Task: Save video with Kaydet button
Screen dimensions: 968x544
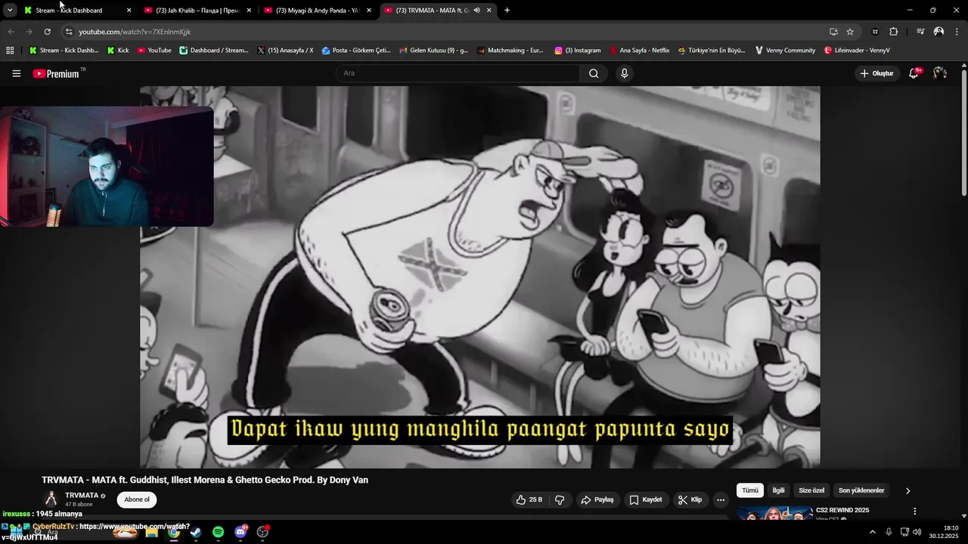Action: [646, 499]
